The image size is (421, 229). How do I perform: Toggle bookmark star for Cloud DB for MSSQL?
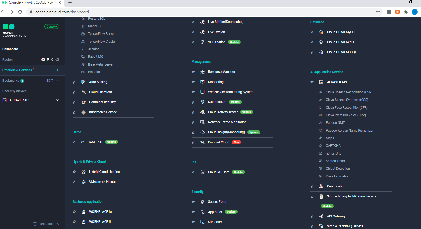point(312,52)
